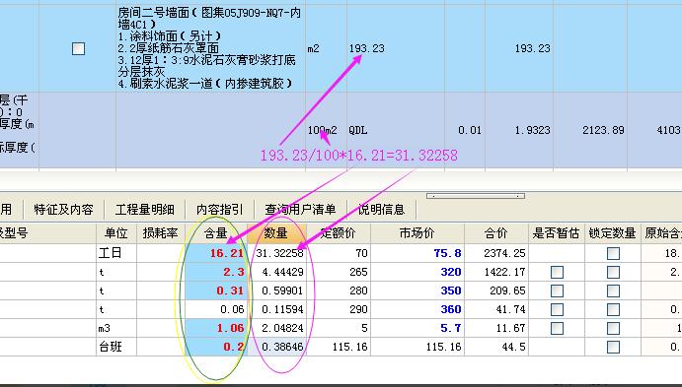Tick the checkbox beside 房间二号墙面 row
The height and width of the screenshot is (387, 682).
pyautogui.click(x=78, y=48)
